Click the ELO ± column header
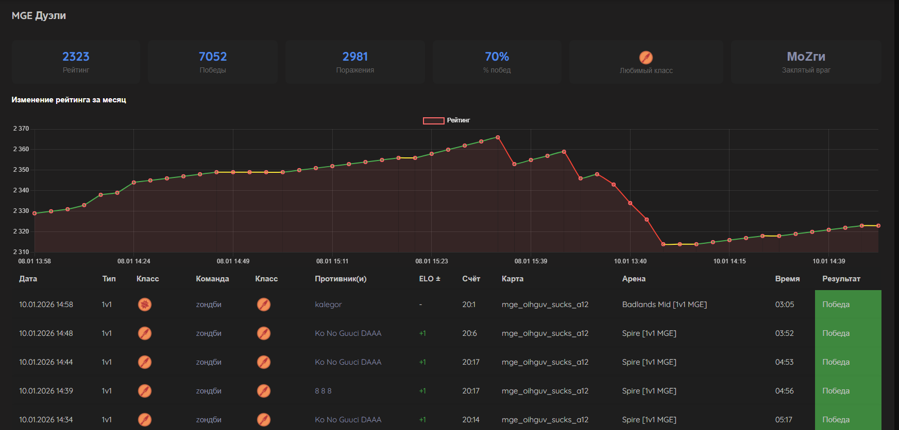The width and height of the screenshot is (899, 430). click(429, 279)
